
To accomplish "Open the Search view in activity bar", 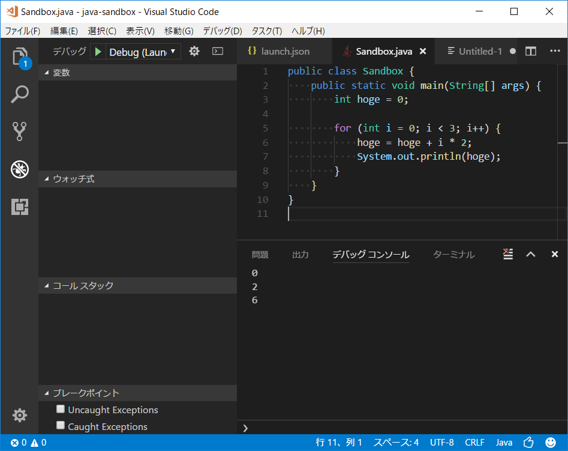I will pos(20,94).
